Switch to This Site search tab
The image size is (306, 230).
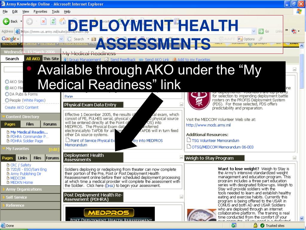pyautogui.click(x=51, y=59)
